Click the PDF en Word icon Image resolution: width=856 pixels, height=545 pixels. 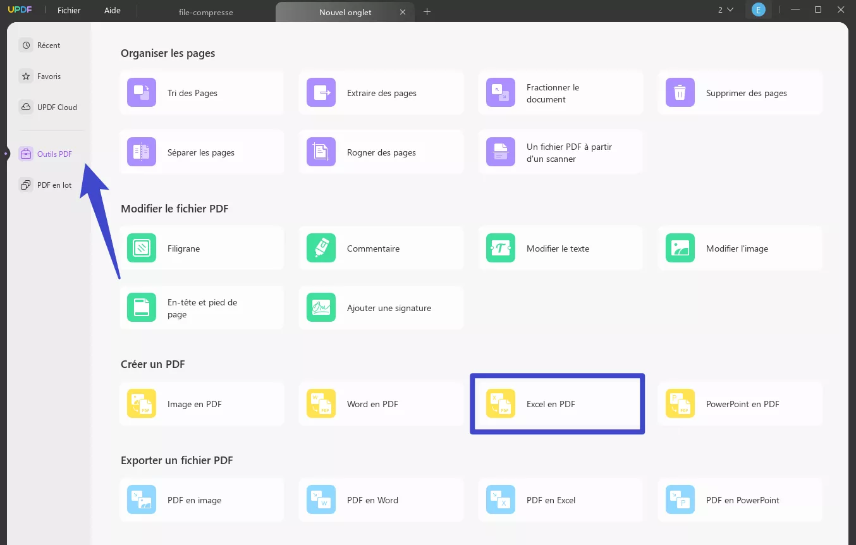[x=321, y=499]
